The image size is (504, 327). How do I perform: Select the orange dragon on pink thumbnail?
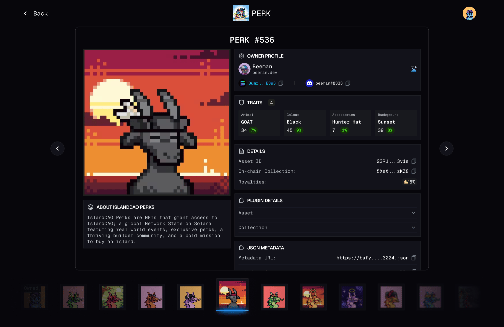(x=152, y=297)
